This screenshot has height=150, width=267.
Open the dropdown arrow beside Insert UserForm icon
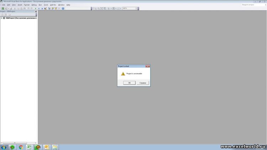(9, 8)
